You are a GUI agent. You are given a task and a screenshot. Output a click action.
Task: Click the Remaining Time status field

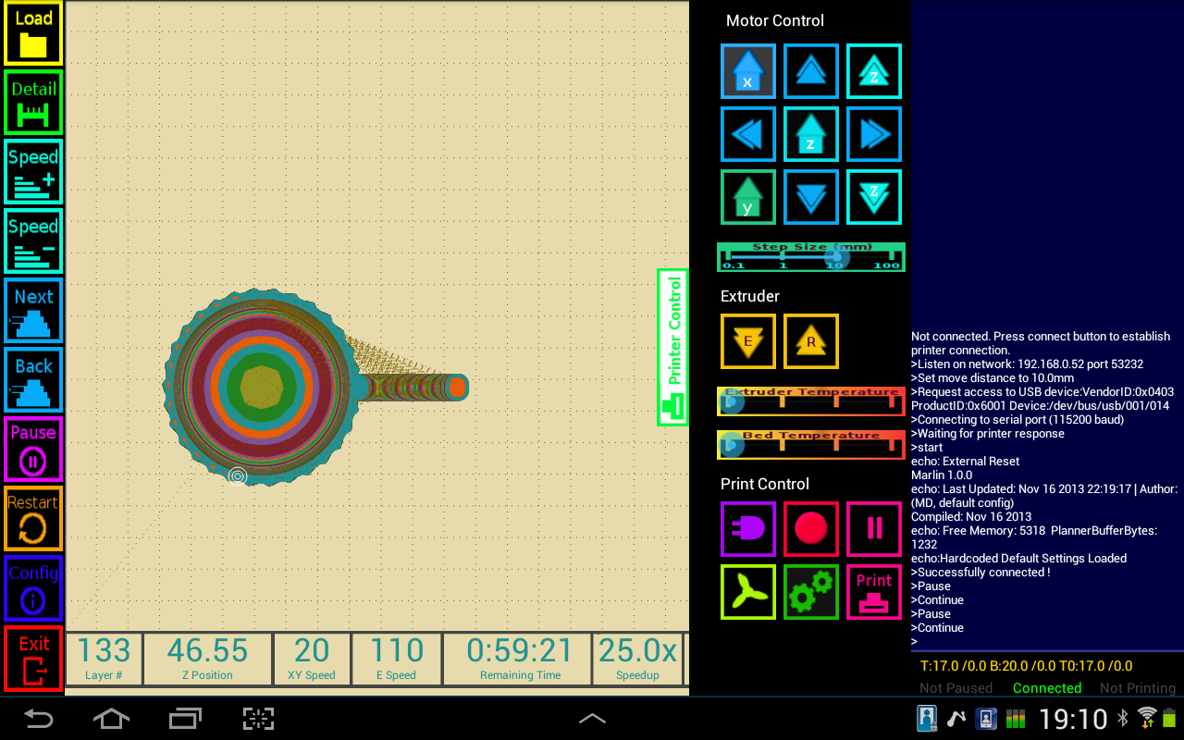(516, 659)
